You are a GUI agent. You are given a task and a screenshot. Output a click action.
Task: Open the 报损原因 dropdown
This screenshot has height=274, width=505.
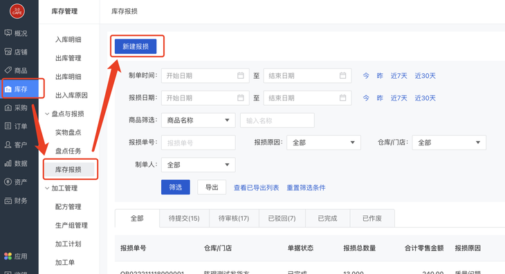click(x=324, y=143)
